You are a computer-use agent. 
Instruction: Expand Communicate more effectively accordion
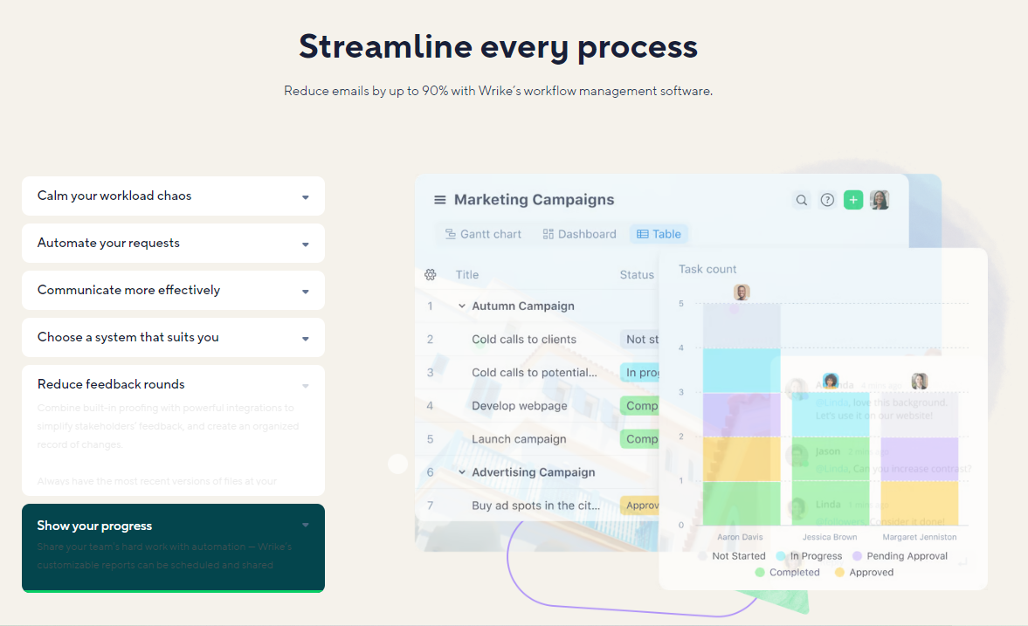[173, 291]
